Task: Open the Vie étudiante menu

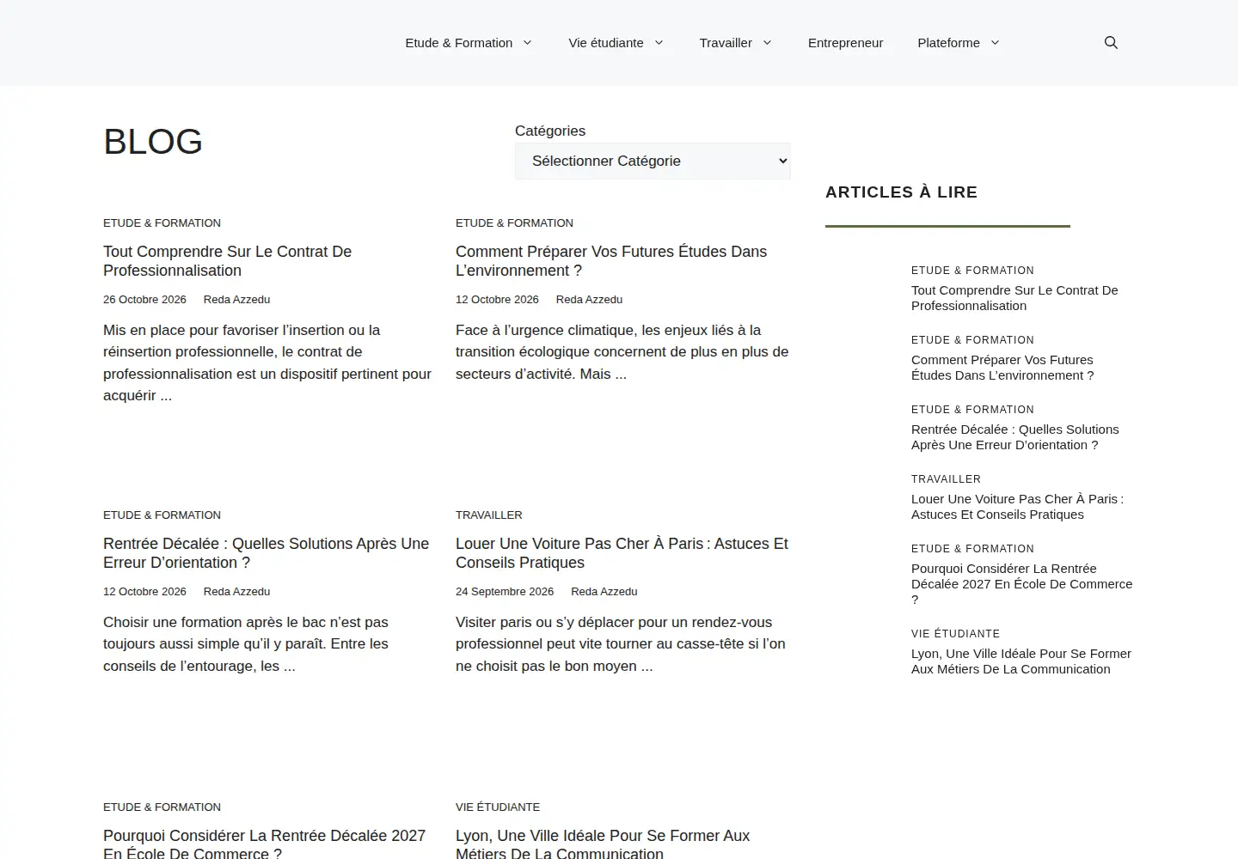Action: click(x=606, y=43)
